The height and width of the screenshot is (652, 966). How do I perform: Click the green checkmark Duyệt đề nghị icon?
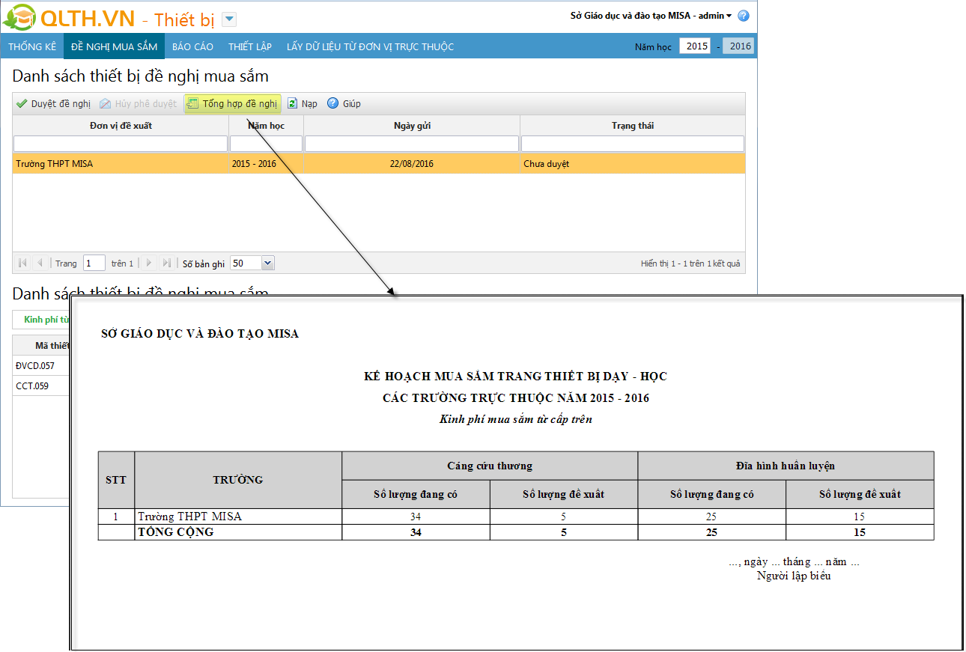pos(22,104)
